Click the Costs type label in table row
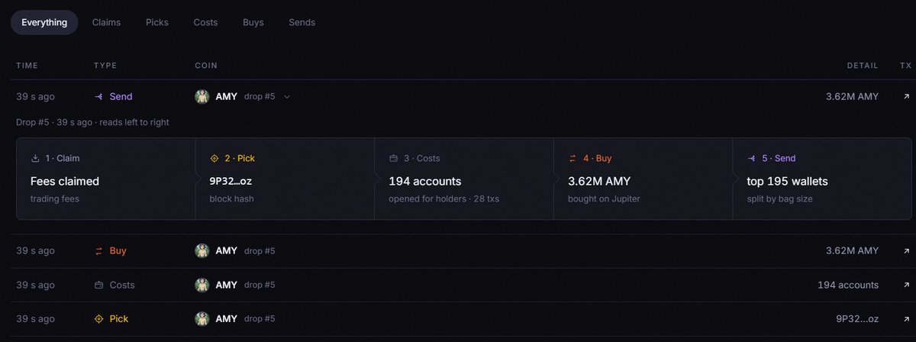 point(122,285)
